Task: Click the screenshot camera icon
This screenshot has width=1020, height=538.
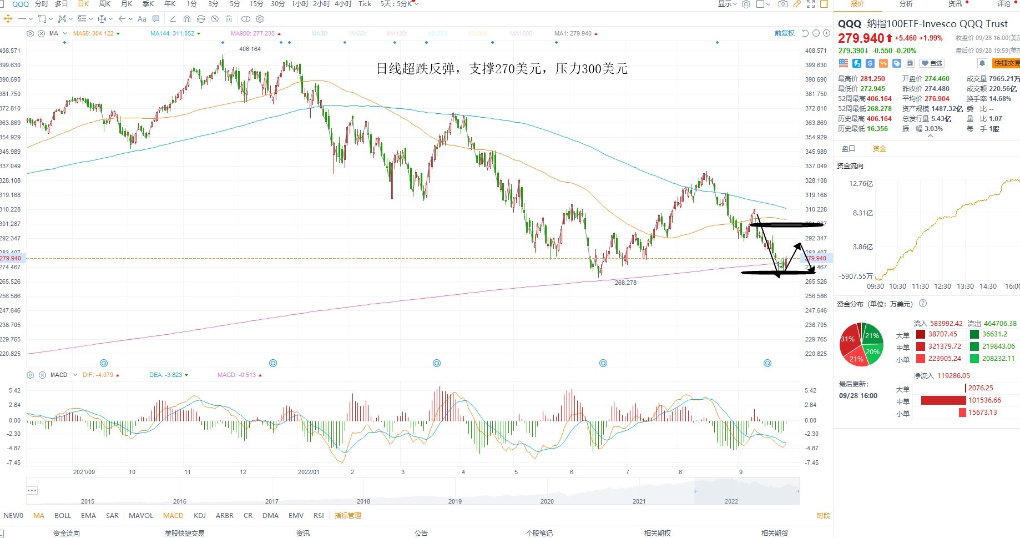Action: point(782,4)
